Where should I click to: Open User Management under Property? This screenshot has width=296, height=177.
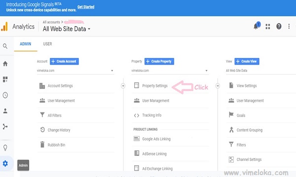(156, 101)
